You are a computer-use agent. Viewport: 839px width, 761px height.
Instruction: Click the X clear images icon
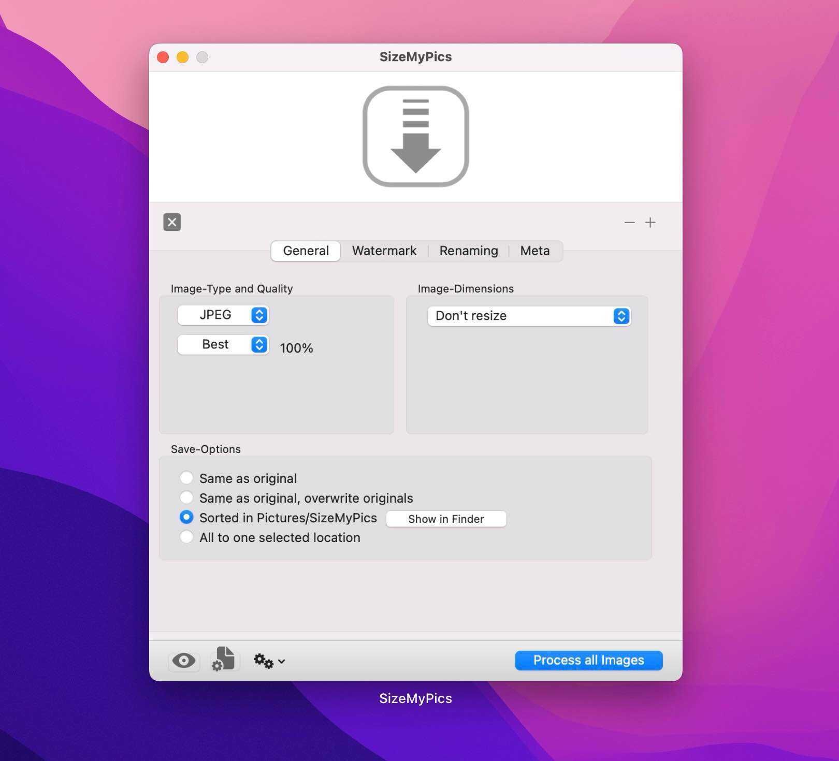click(172, 222)
